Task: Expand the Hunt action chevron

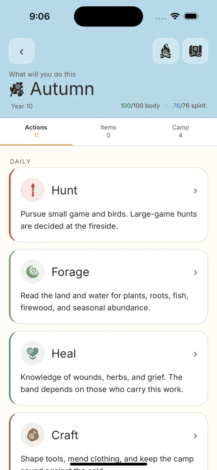Action: (195, 191)
